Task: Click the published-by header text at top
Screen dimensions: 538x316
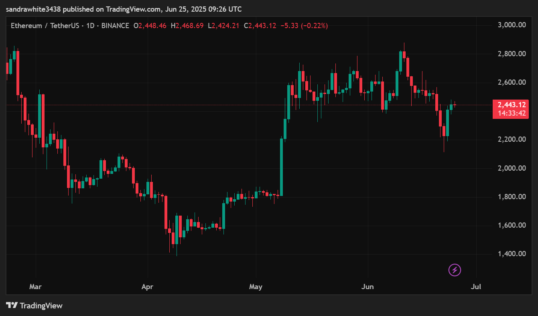Action: click(x=124, y=9)
